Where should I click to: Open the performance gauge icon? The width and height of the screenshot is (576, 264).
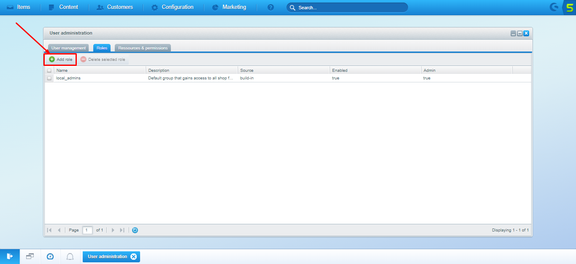coord(50,256)
